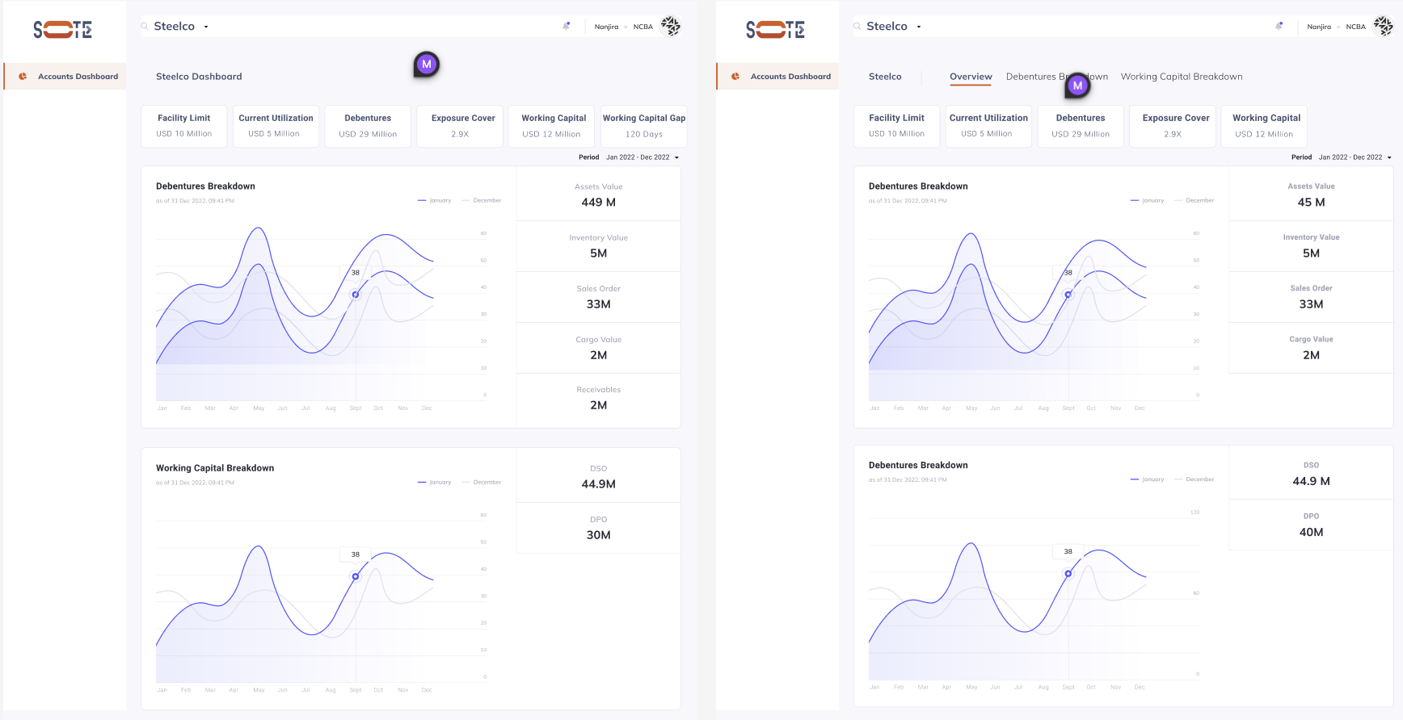Click the Receivables 2M tile

[598, 399]
